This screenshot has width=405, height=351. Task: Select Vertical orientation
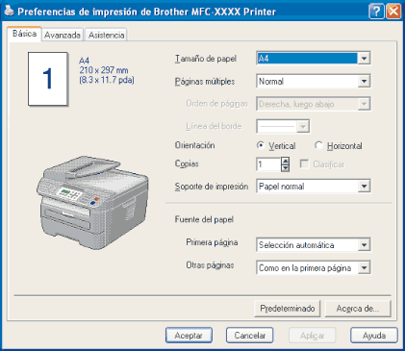[276, 146]
